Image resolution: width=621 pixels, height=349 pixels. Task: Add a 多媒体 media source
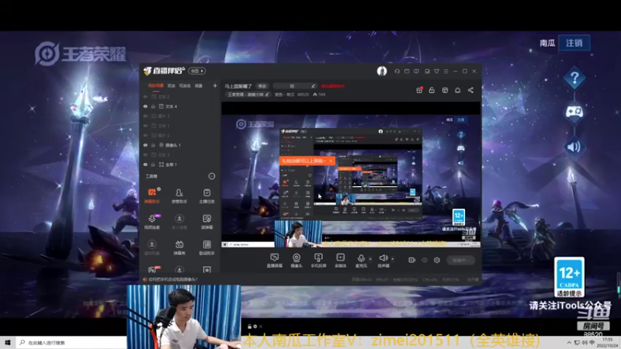coord(340,261)
